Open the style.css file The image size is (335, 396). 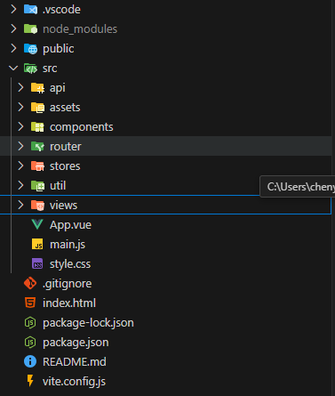70,264
